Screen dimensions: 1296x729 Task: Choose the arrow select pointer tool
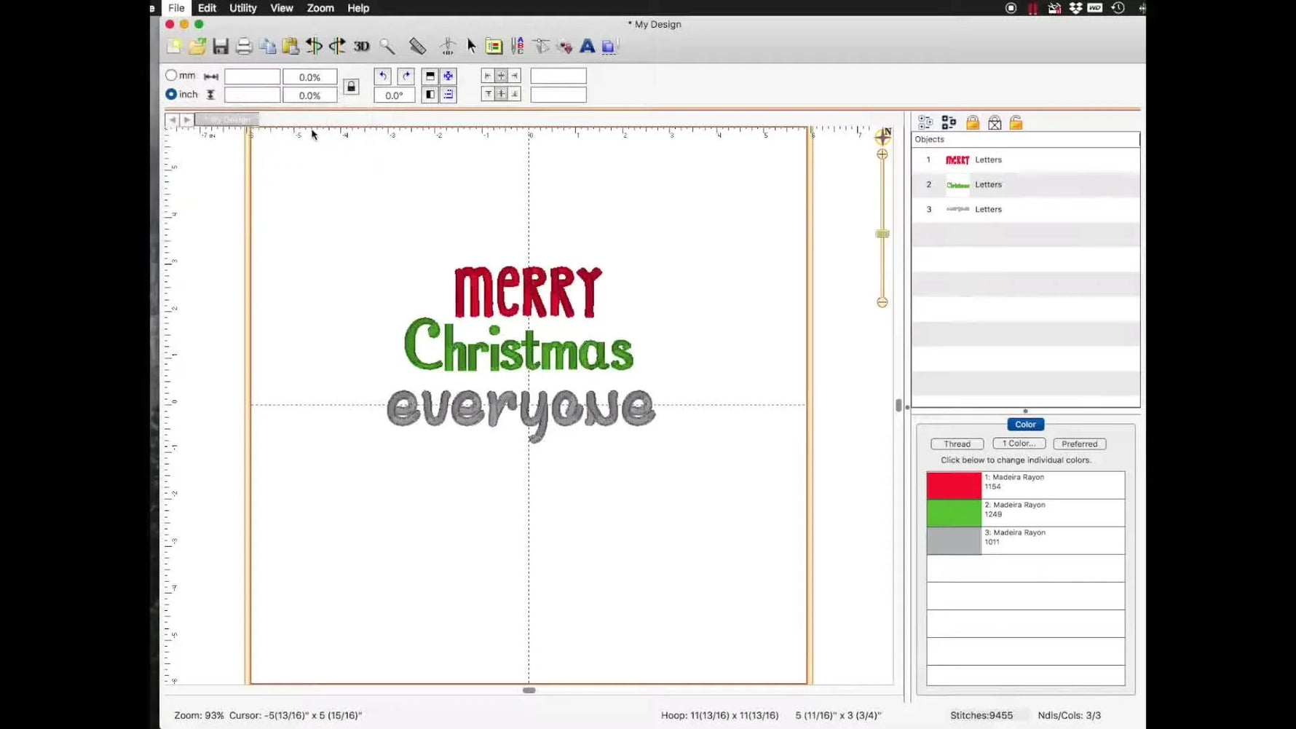tap(471, 47)
